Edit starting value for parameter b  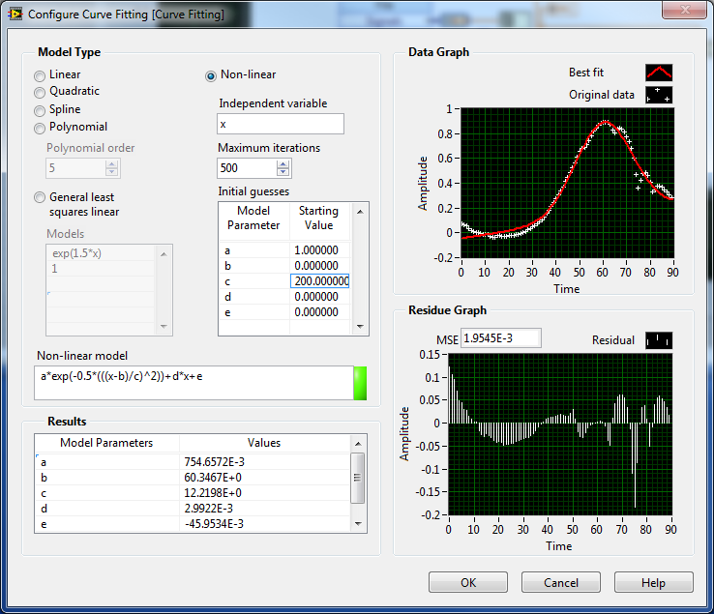tap(319, 266)
